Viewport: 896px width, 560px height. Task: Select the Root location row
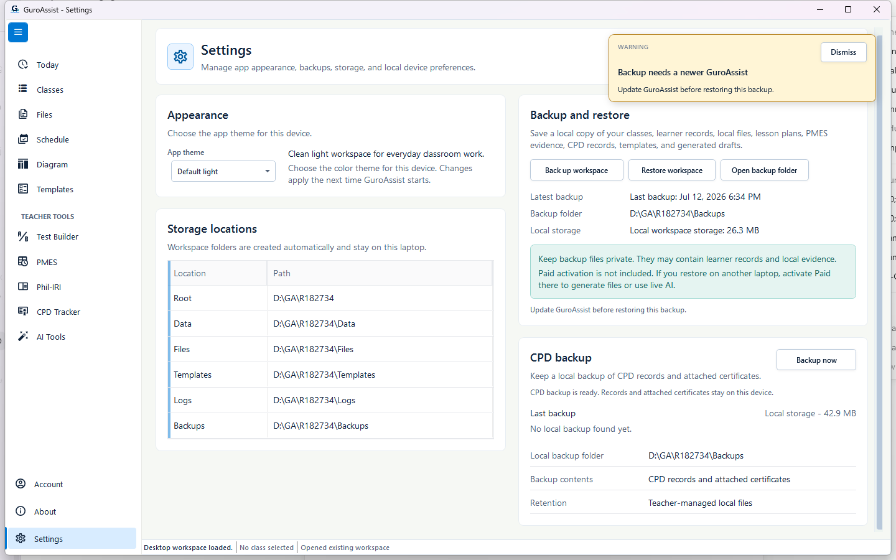331,298
